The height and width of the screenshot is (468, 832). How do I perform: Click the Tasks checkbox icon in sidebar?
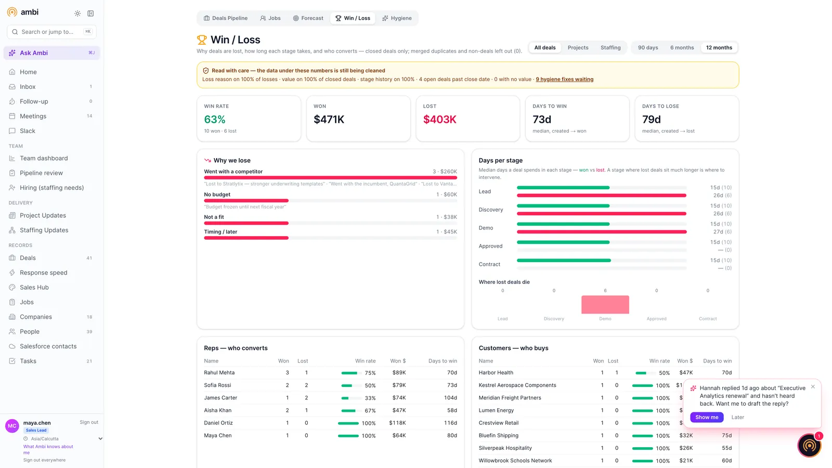12,361
